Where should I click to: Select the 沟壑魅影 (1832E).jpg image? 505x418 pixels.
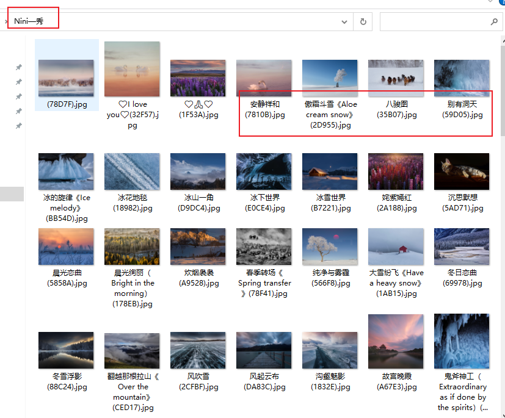coord(330,350)
